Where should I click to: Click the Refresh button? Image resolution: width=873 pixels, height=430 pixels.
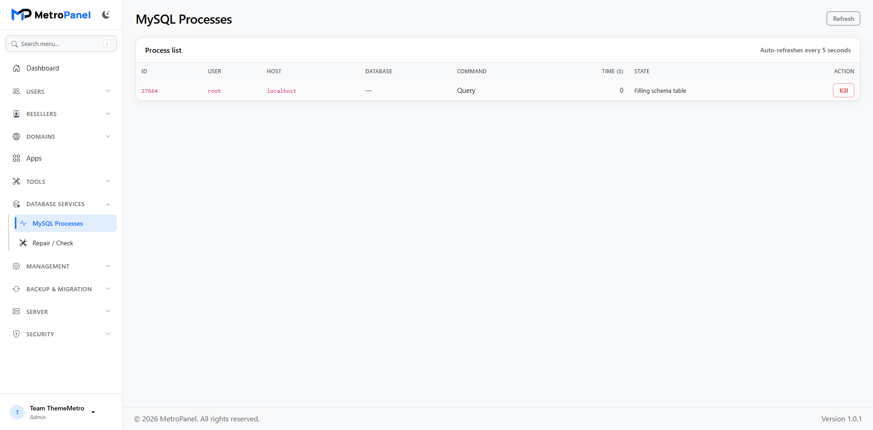click(x=843, y=19)
